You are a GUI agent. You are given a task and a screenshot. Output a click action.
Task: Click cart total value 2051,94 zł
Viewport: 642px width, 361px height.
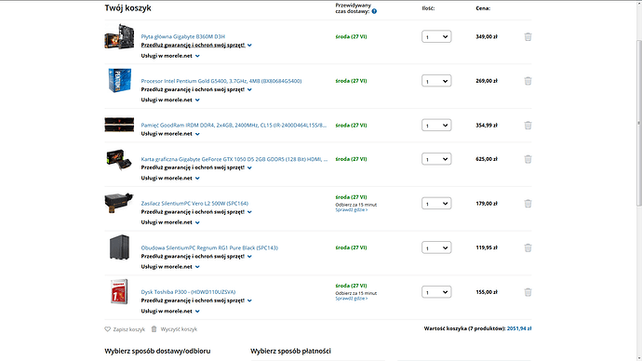pyautogui.click(x=519, y=328)
